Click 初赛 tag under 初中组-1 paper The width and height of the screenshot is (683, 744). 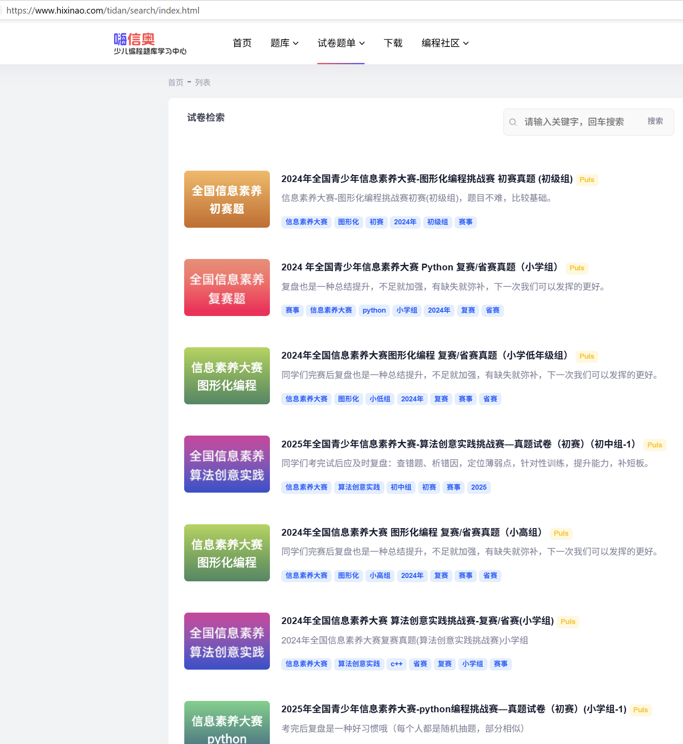[429, 488]
